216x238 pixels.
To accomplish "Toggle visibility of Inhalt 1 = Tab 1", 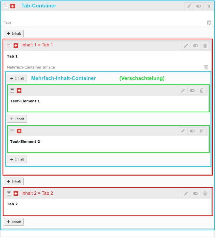I will [195, 46].
